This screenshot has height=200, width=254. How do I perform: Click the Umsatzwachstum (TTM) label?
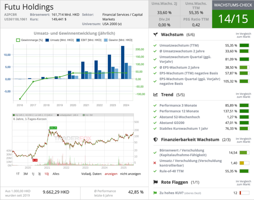pyautogui.click(x=179, y=45)
